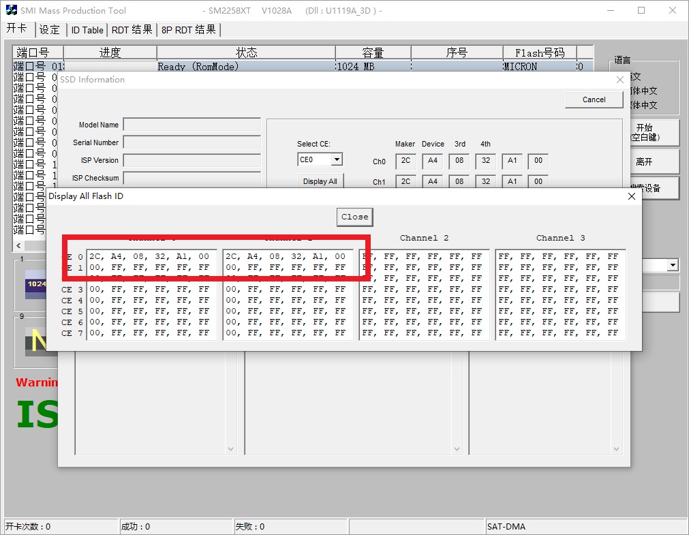The height and width of the screenshot is (535, 689).
Task: Click the Close button above the channels
Action: 354,217
